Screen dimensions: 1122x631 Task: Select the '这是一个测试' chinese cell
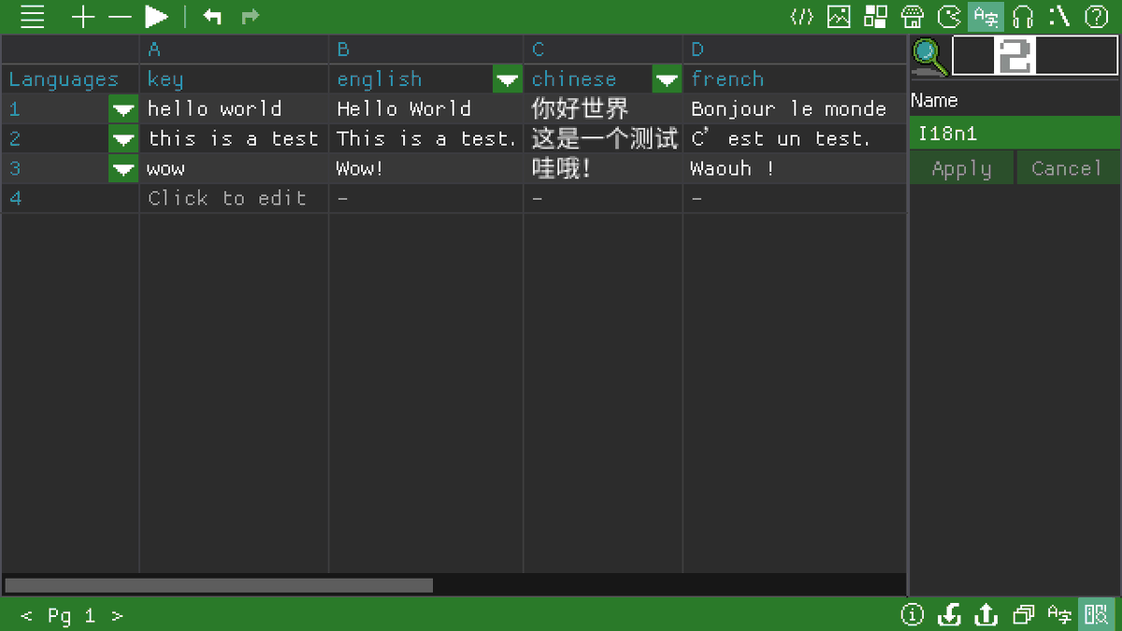click(x=603, y=138)
